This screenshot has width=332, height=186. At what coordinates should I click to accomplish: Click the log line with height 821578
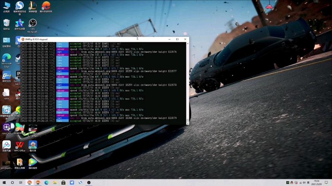[99, 85]
